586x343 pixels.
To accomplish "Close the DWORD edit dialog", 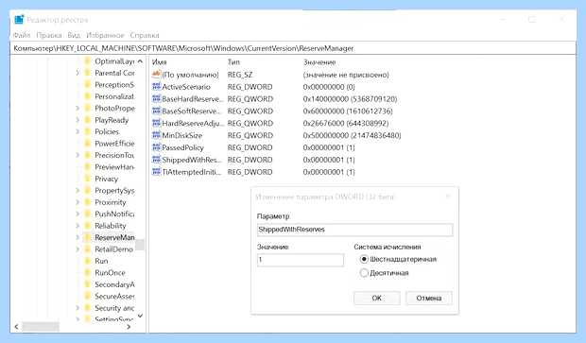I will 448,197.
